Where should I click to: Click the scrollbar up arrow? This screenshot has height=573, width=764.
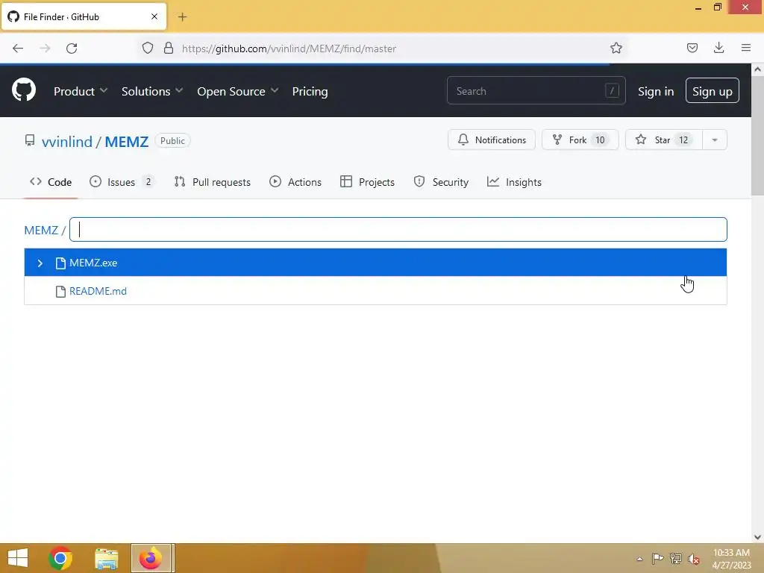point(757,69)
